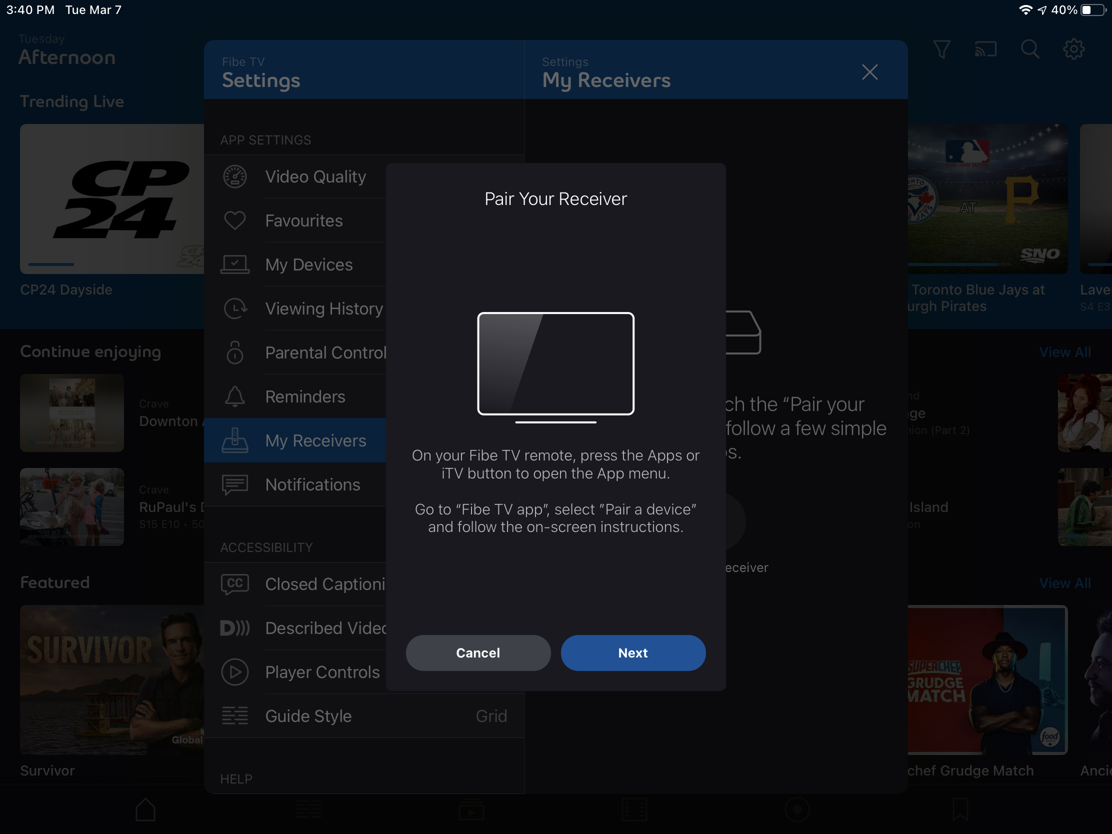Open the settings gear icon
Image resolution: width=1112 pixels, height=834 pixels.
pos(1074,49)
